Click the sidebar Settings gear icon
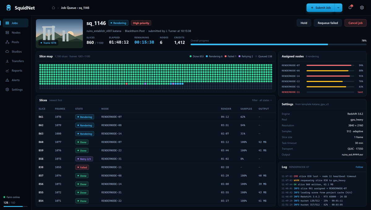371x210 pixels. [7, 90]
